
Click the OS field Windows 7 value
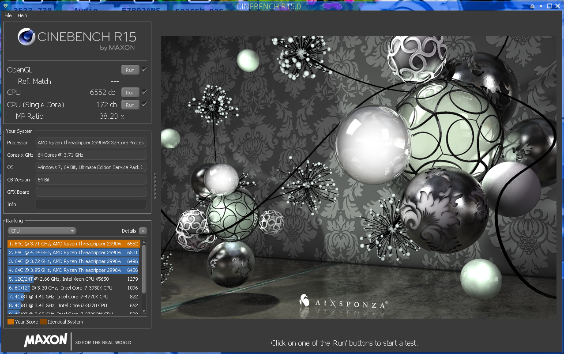tap(91, 167)
